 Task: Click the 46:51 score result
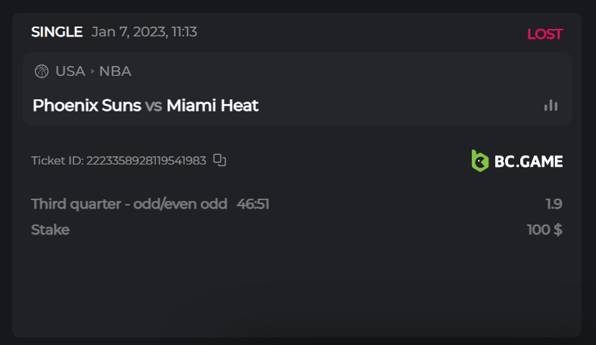point(253,204)
